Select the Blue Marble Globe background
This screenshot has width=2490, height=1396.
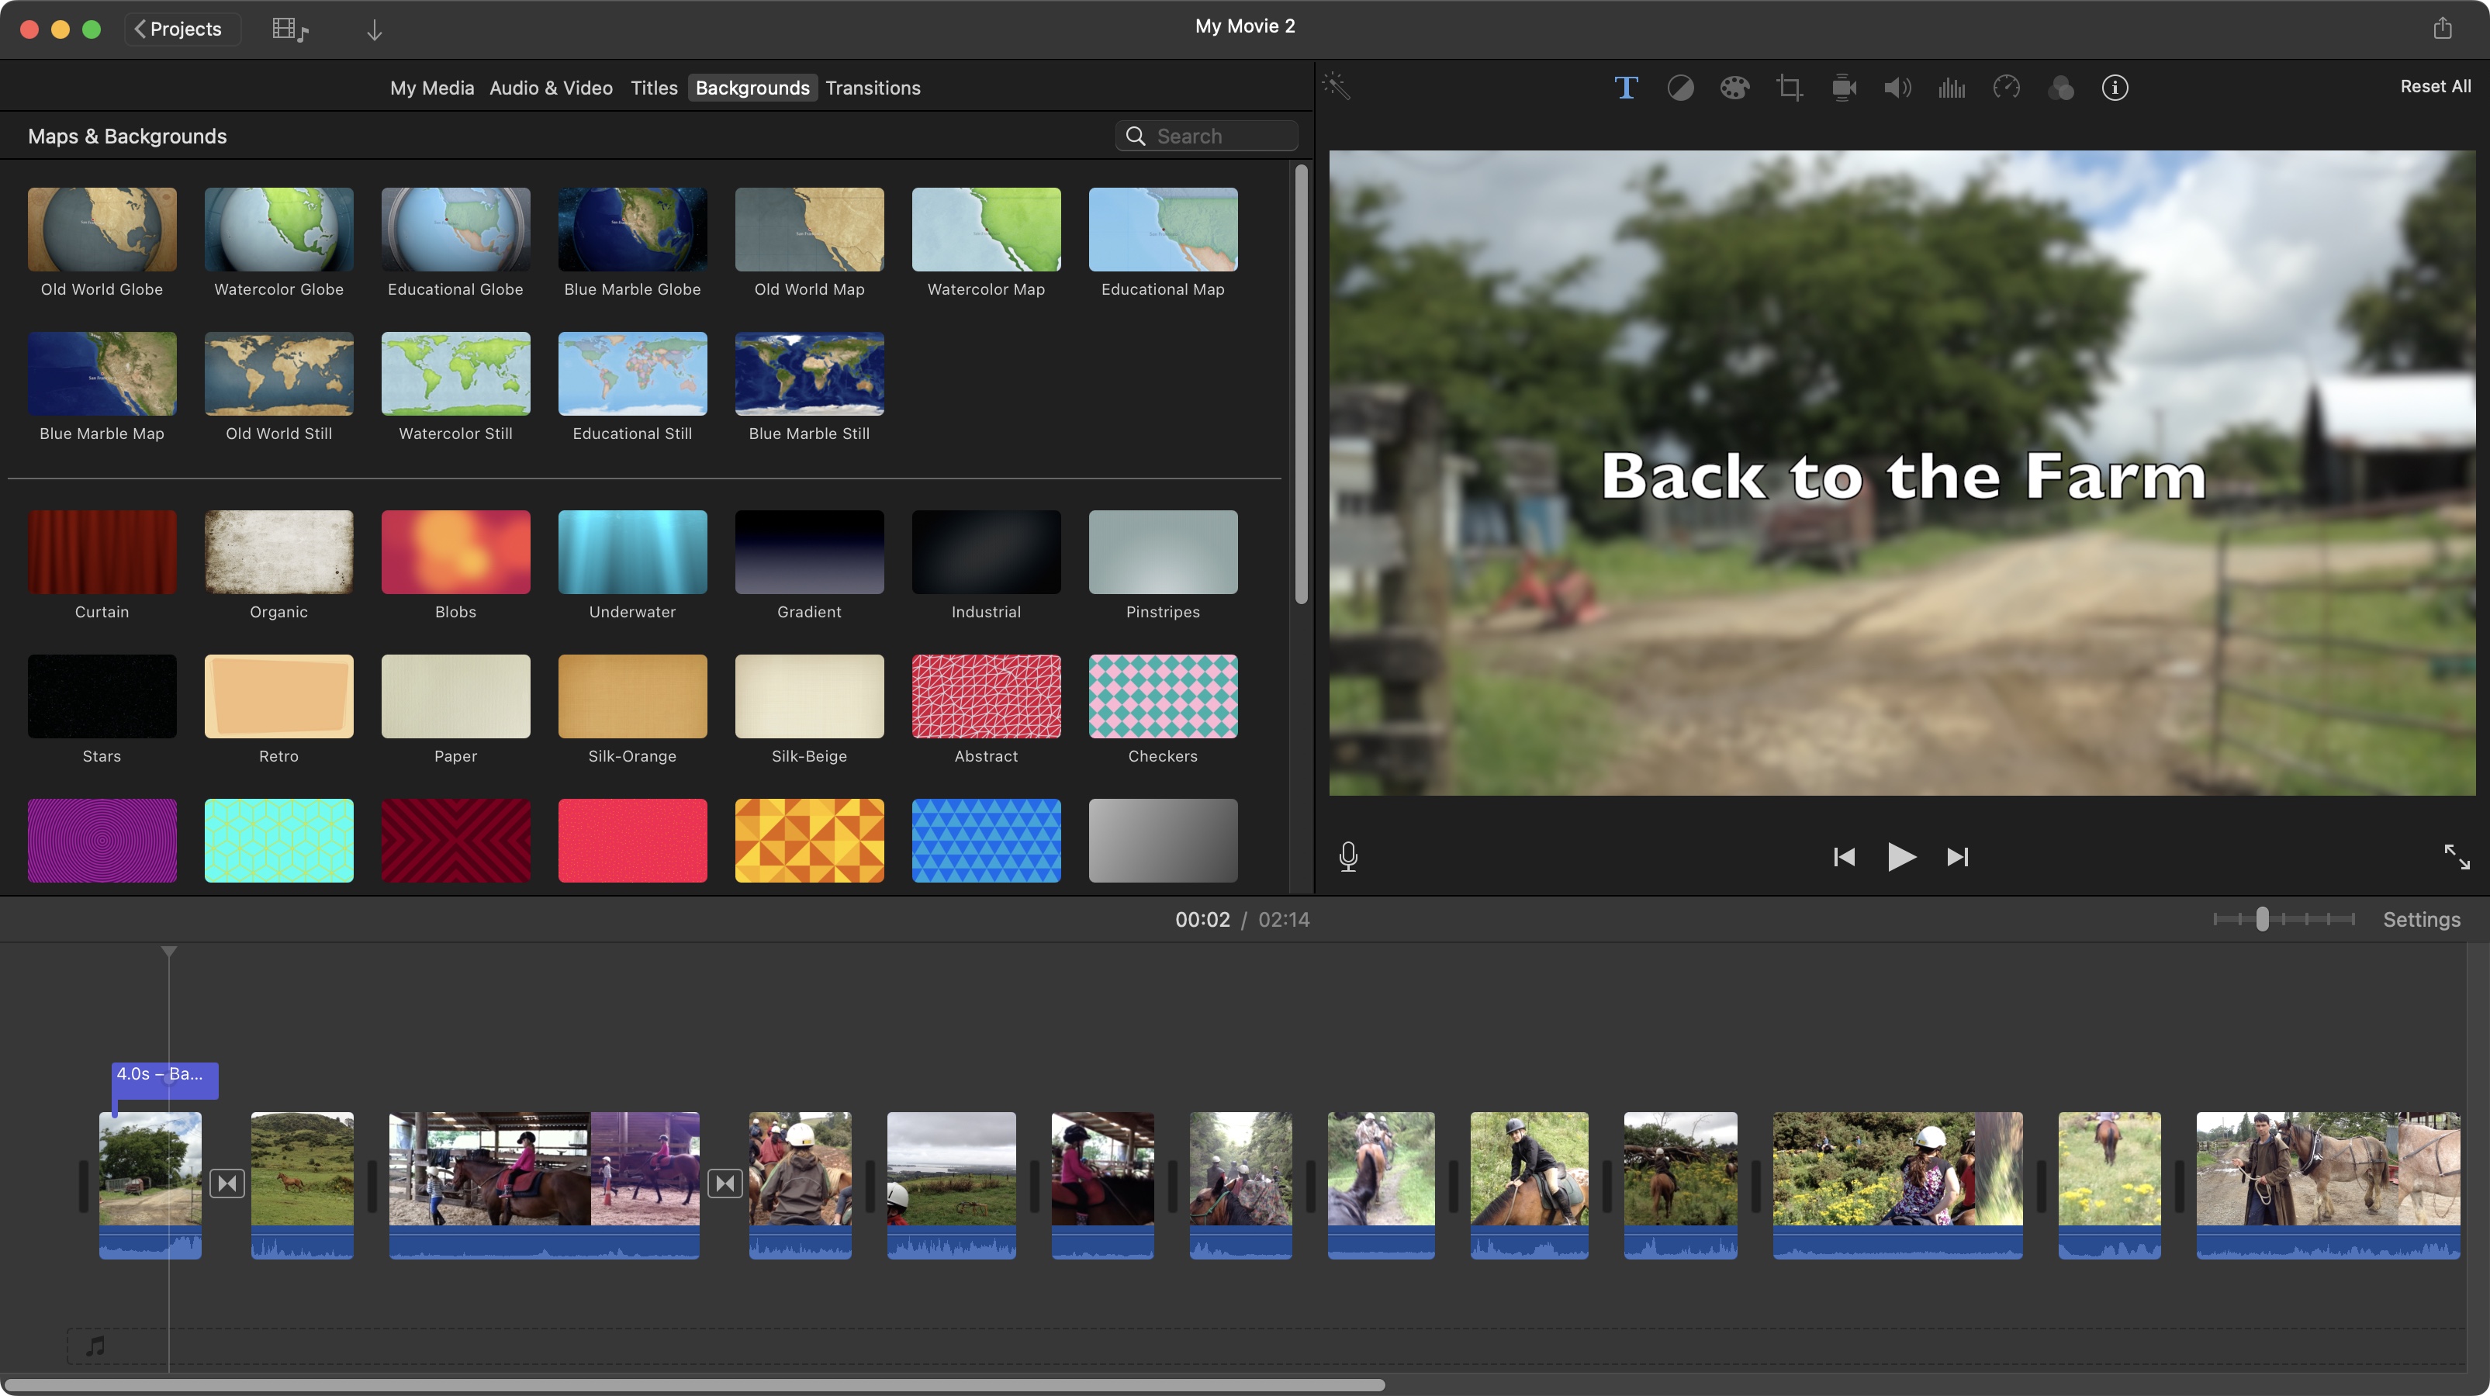[x=631, y=230]
